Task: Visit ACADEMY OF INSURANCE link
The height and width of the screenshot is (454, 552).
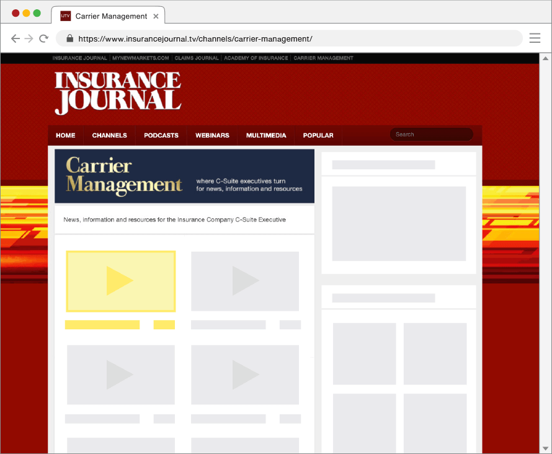Action: point(256,58)
